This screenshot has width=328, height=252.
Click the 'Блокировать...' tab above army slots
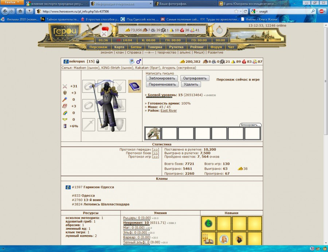click(250, 125)
